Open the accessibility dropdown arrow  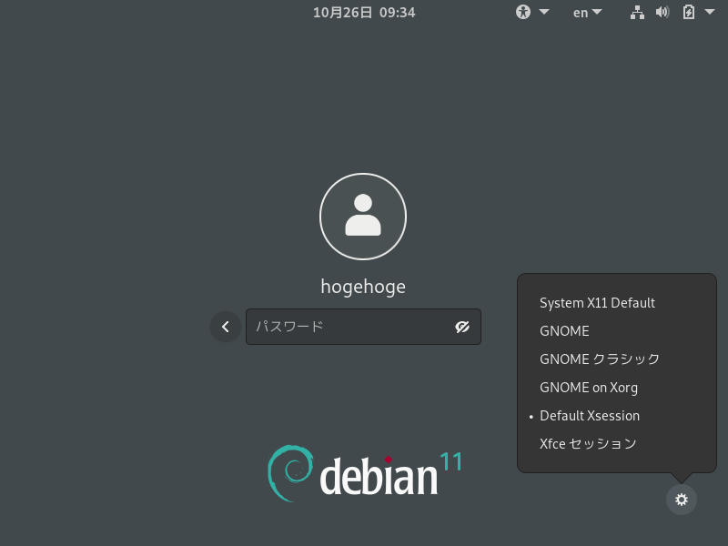point(543,12)
